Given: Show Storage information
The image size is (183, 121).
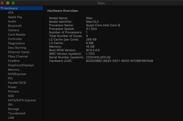Looking at the screenshot, I should [x=13, y=109].
